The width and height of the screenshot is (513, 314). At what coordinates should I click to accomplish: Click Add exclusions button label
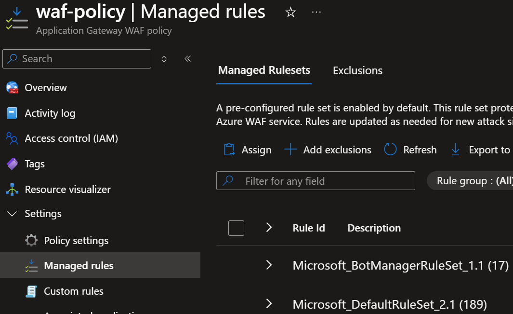[x=337, y=150]
